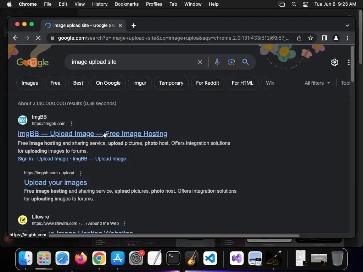Open GarageBand from the Dock

pos(192,258)
